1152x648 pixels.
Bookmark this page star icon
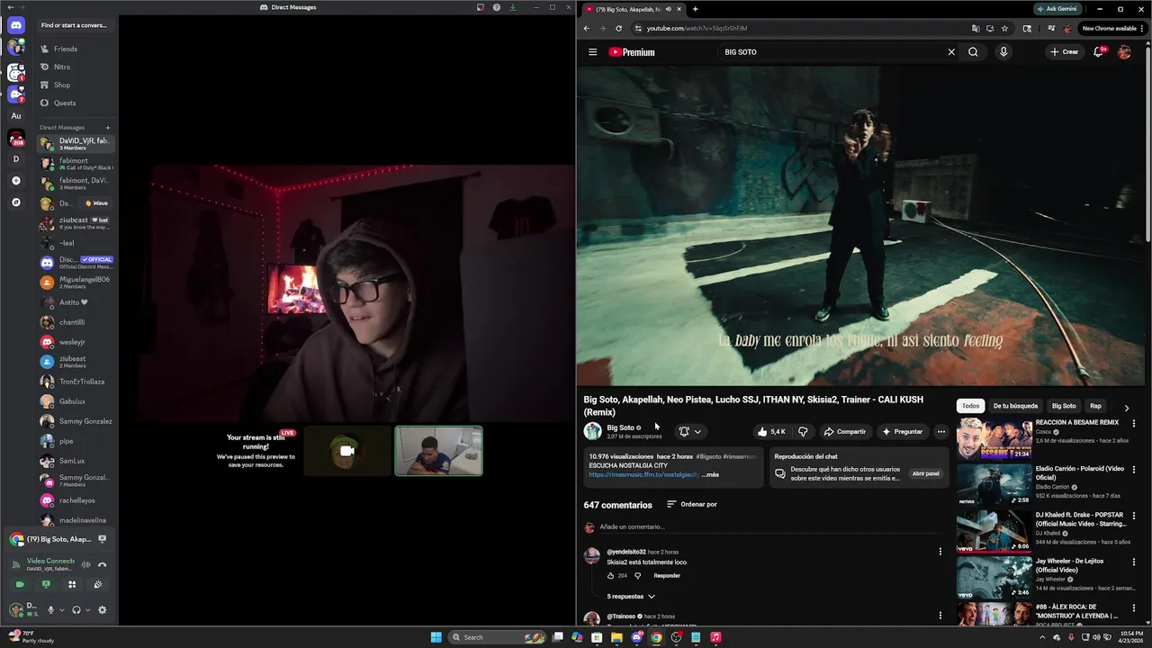pos(1004,28)
